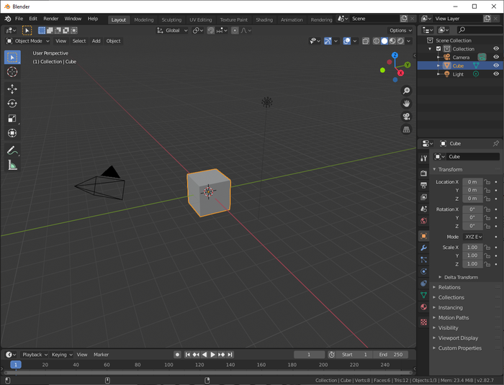Click the timeline End frame field

[x=391, y=354]
